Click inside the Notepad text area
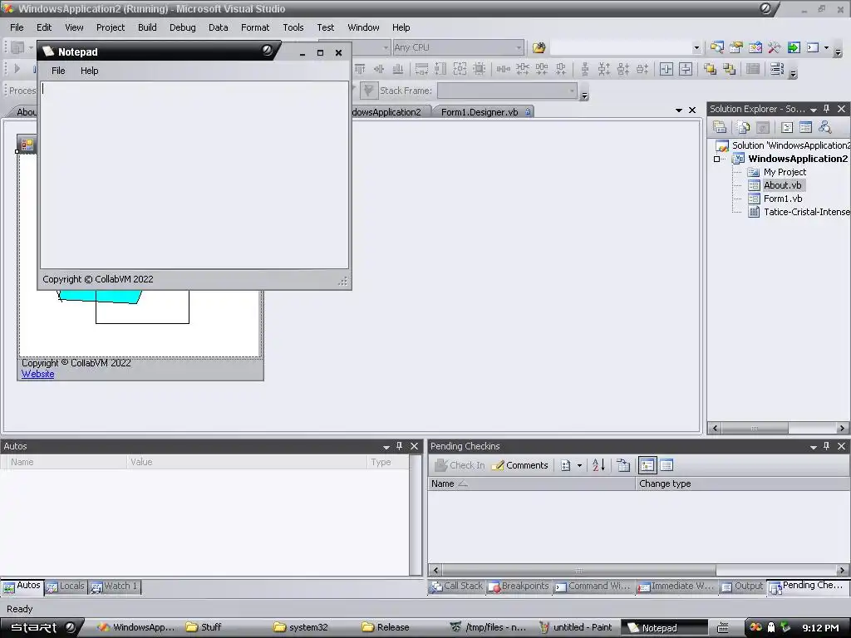This screenshot has width=851, height=638. pyautogui.click(x=194, y=174)
